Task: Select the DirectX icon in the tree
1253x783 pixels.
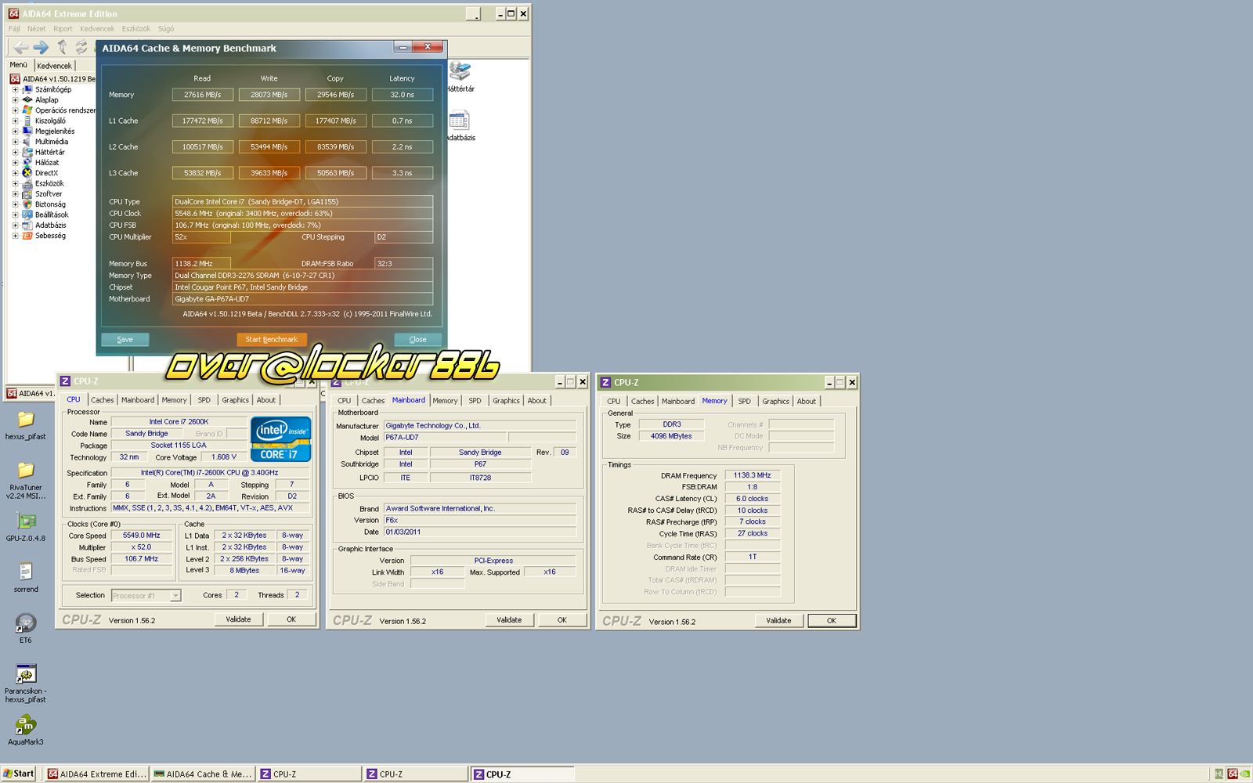Action: coord(27,173)
